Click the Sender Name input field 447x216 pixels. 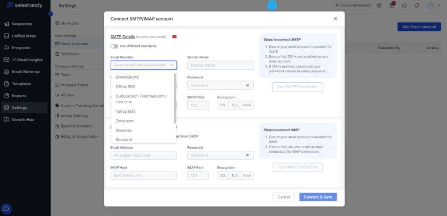pos(220,65)
